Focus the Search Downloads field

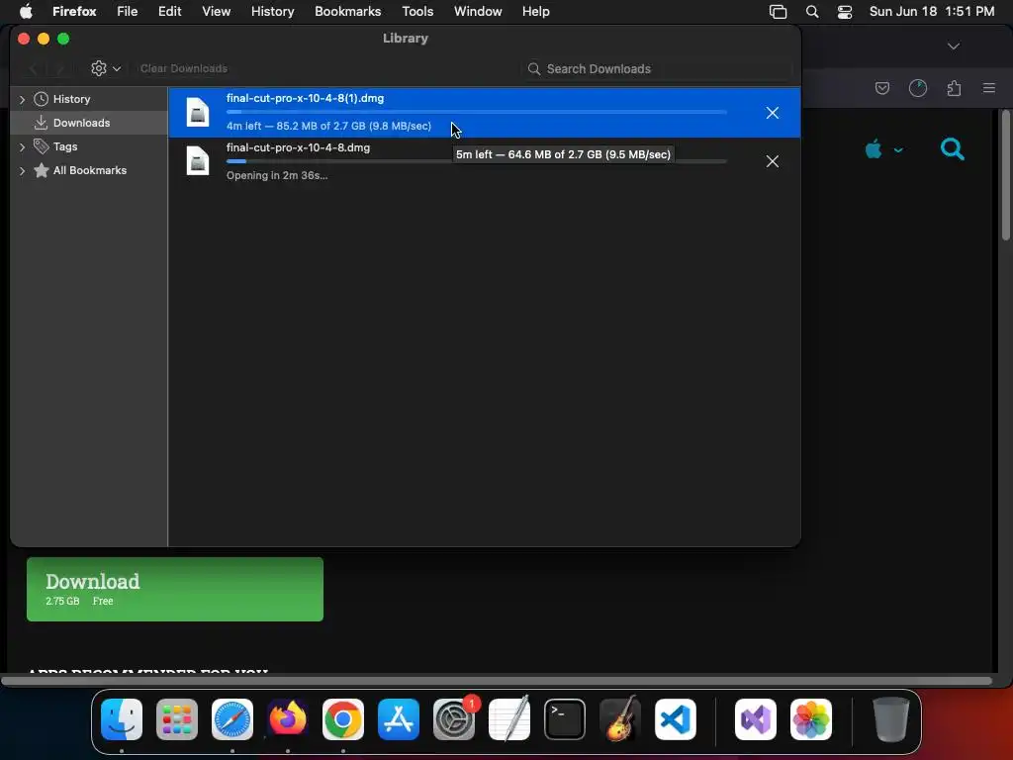(657, 69)
